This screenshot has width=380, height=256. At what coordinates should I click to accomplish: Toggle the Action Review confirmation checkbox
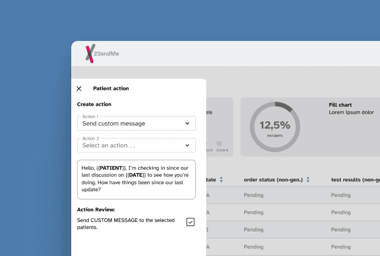(190, 222)
